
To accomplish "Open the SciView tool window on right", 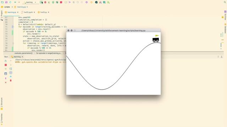I will [225, 16].
